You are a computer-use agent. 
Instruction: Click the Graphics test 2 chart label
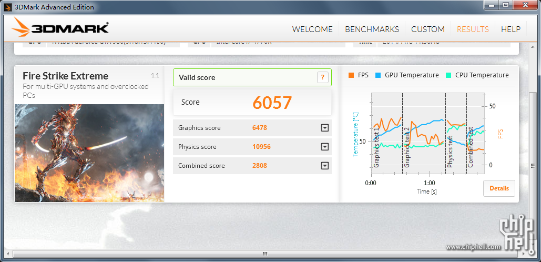tap(407, 148)
